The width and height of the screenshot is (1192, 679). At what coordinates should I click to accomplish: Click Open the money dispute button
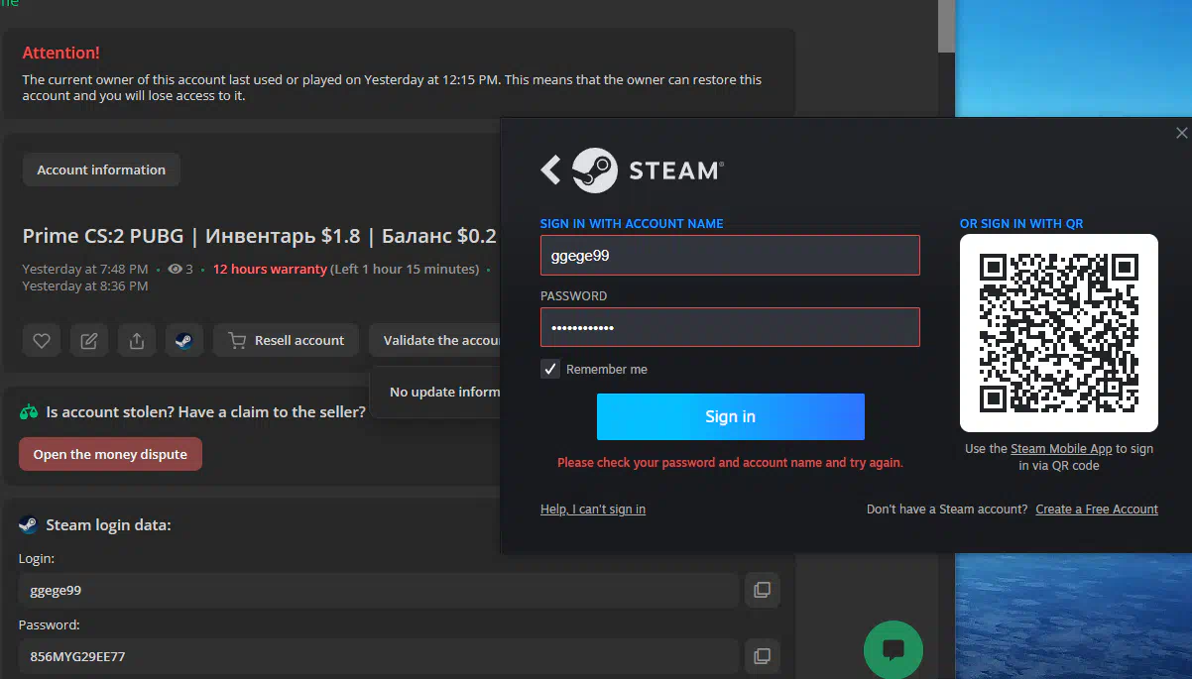coord(110,454)
